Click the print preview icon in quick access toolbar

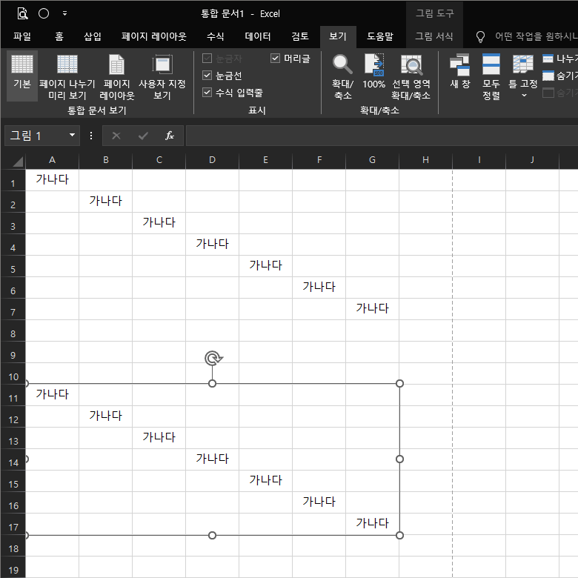click(22, 13)
